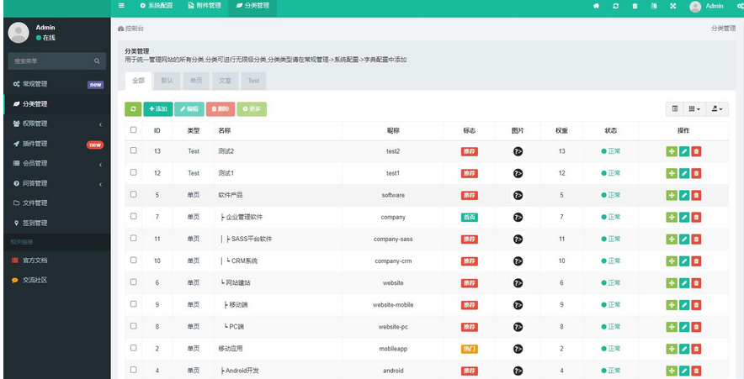744x379 pixels.
Task: Open the 更多 dropdown button
Action: (252, 109)
